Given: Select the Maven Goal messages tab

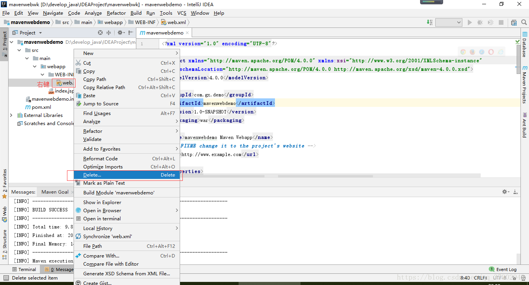Looking at the screenshot, I should tap(55, 192).
